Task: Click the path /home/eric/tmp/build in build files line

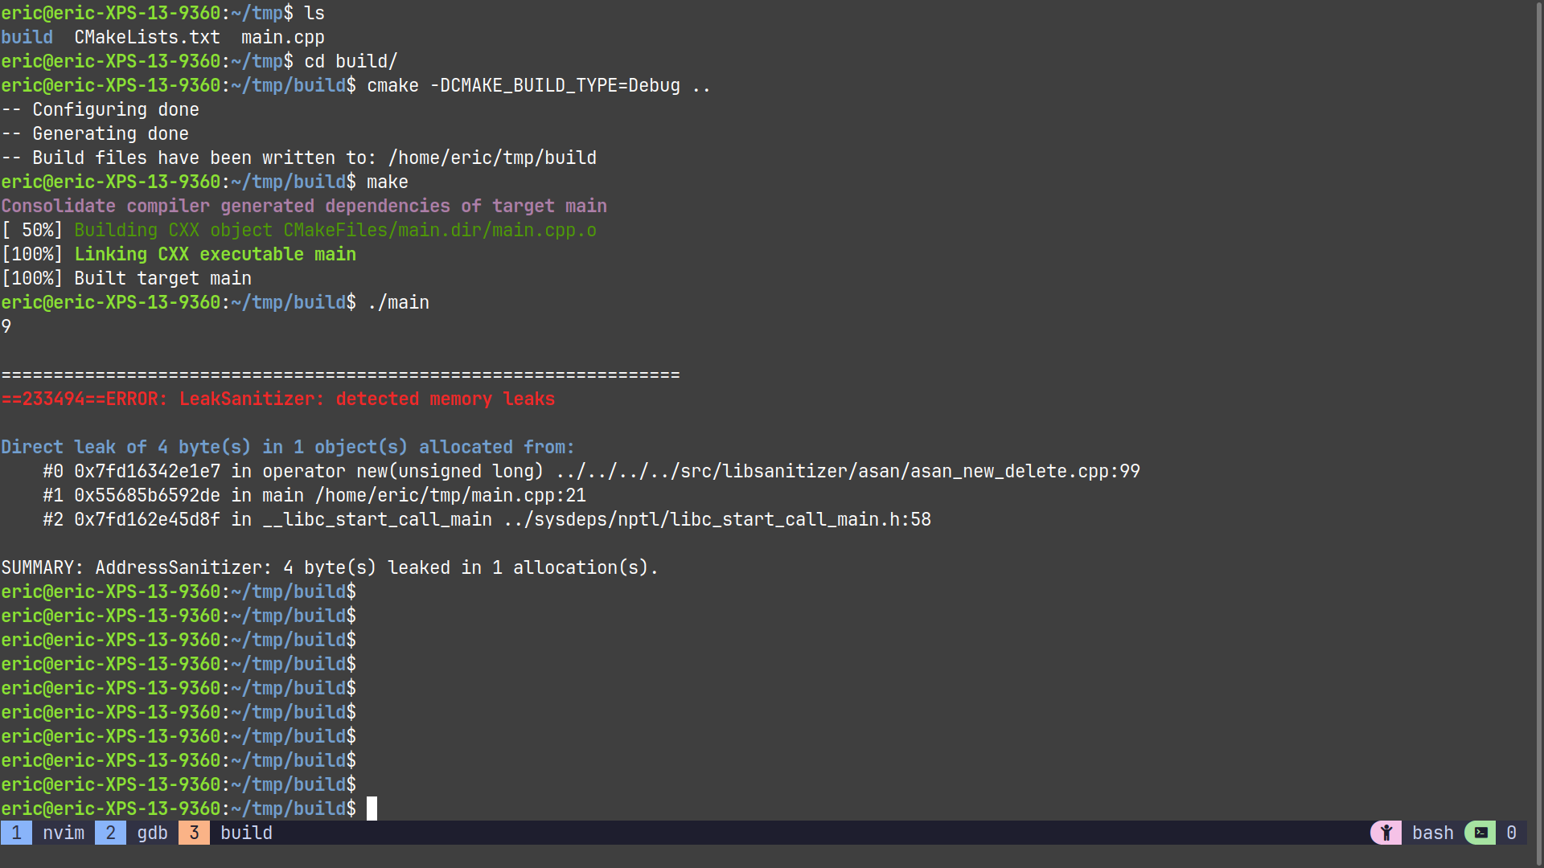Action: [492, 158]
